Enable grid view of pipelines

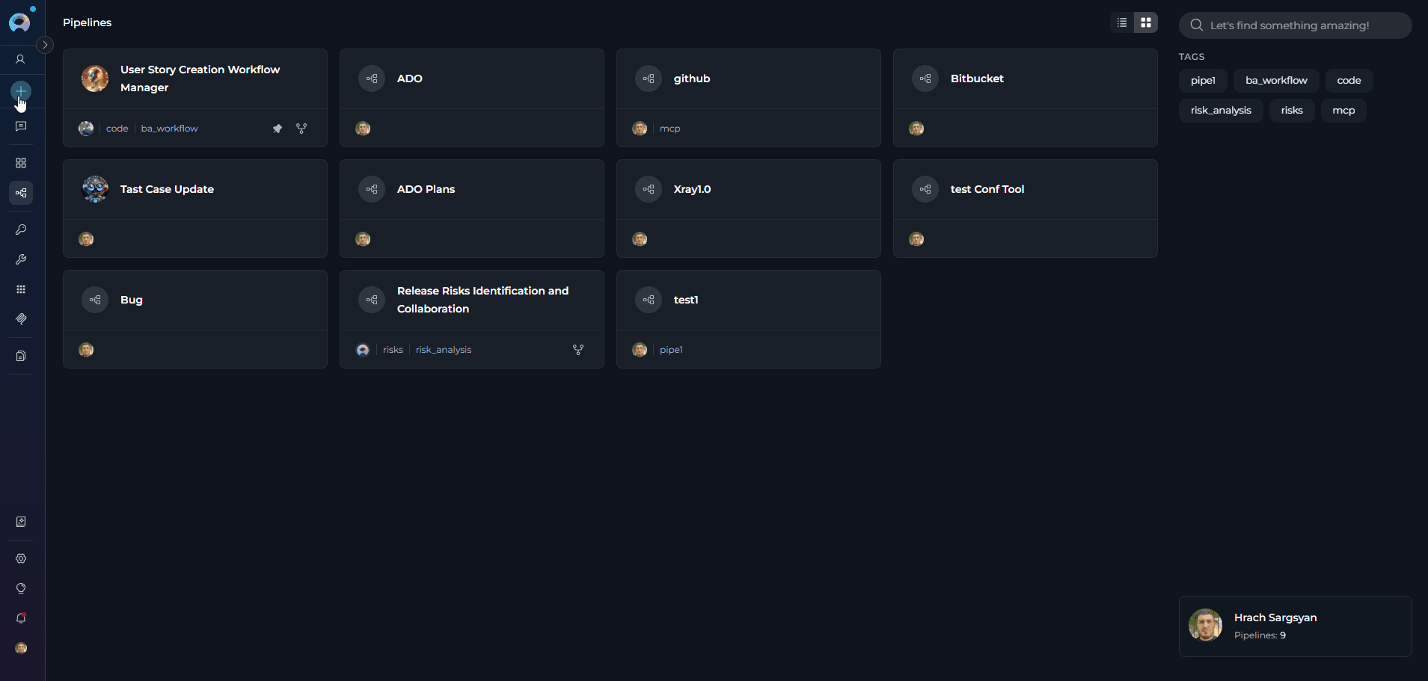(x=1146, y=22)
